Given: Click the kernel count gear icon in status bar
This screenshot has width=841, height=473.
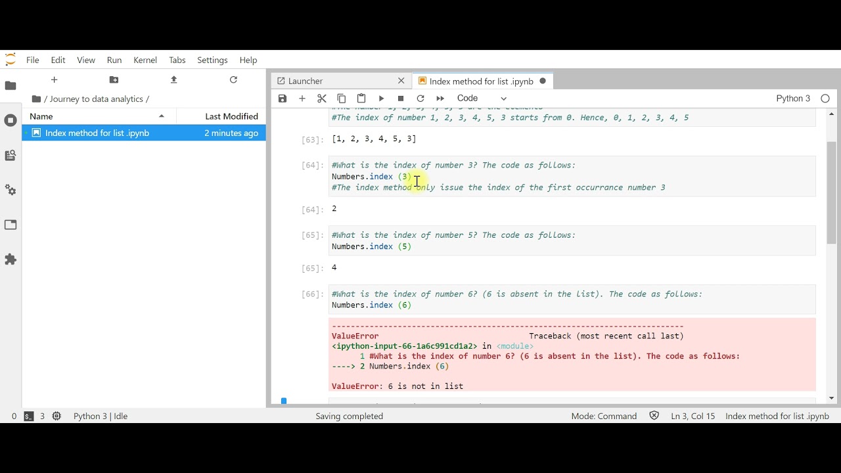Looking at the screenshot, I should (57, 416).
